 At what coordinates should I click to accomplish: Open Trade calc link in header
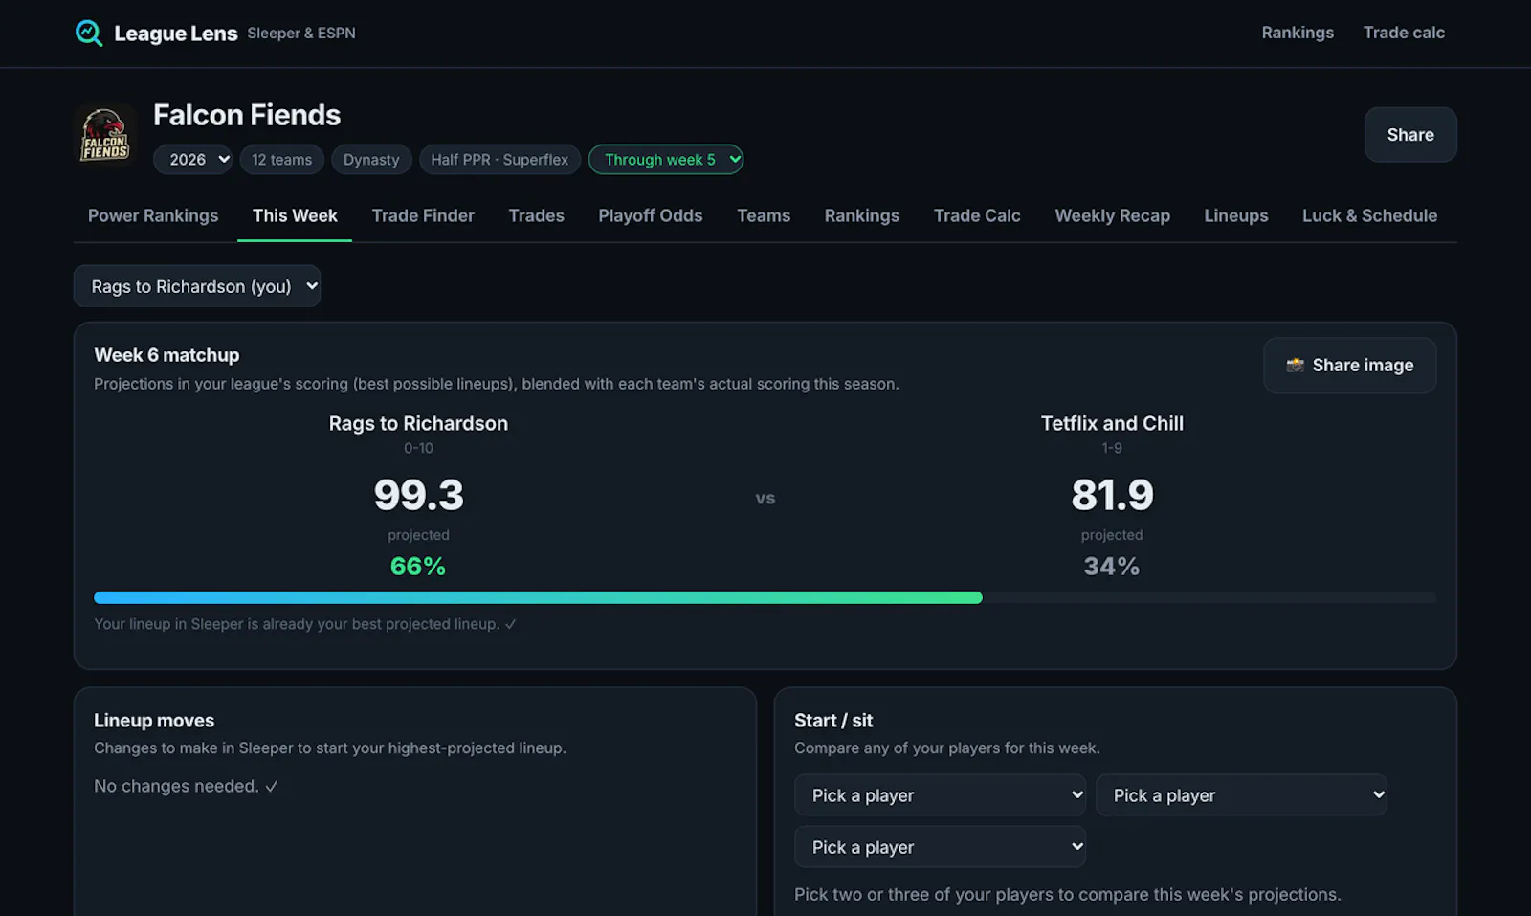(1404, 33)
